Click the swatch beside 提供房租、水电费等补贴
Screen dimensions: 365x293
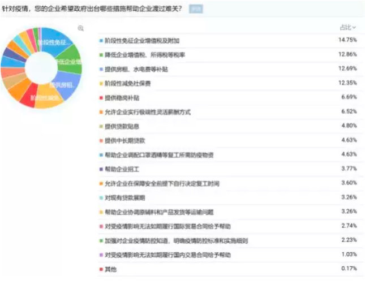click(101, 70)
